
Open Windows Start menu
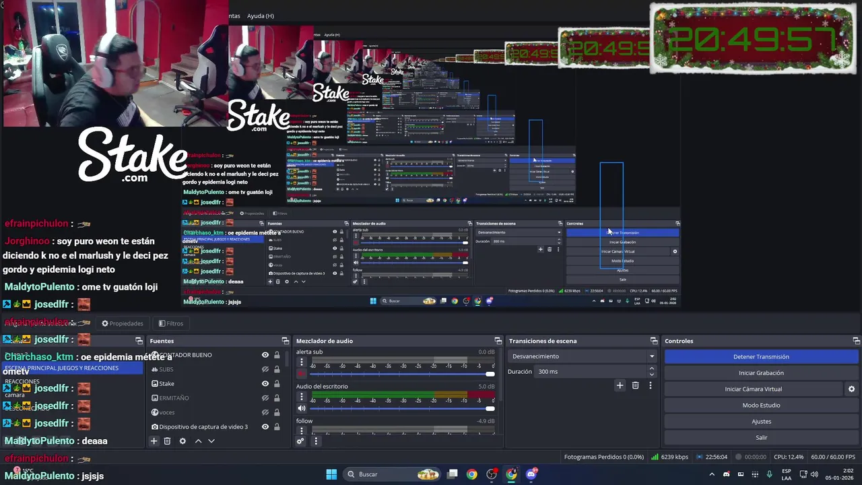pos(331,474)
